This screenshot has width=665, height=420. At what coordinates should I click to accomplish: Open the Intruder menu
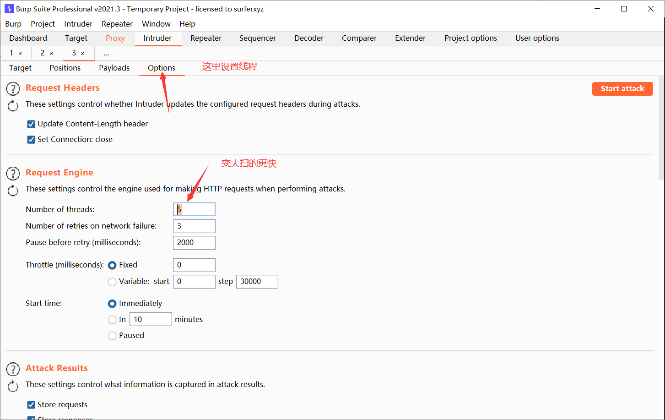tap(78, 24)
